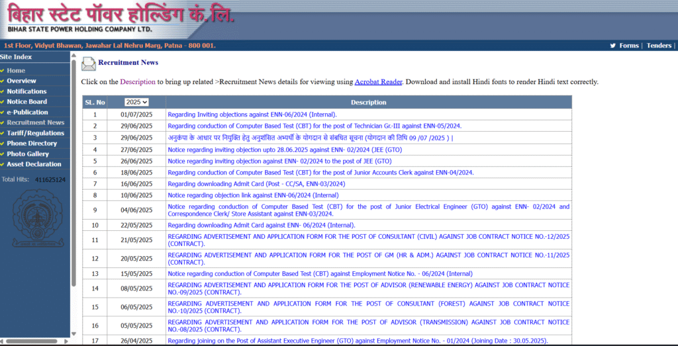Click the horizontal scrollbar left arrow
The width and height of the screenshot is (678, 346).
pyautogui.click(x=3, y=341)
